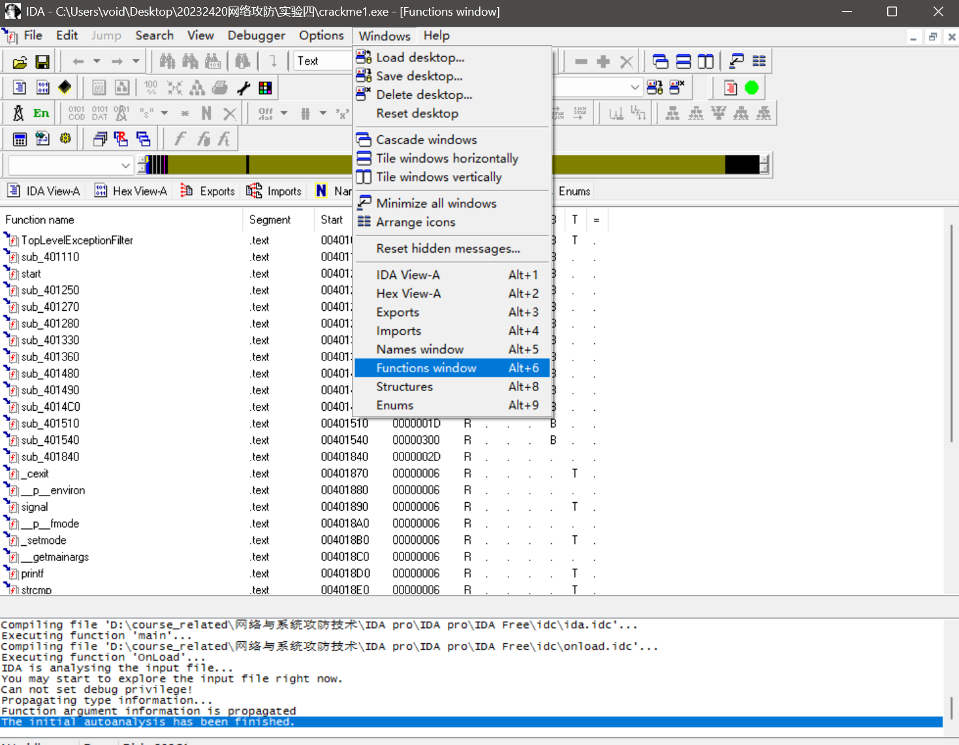Switch to the IDA View-A tab
The image size is (959, 745).
pyautogui.click(x=44, y=191)
